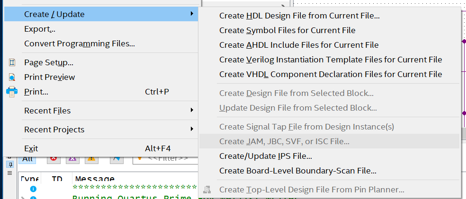Click the Type column header

[29, 179]
